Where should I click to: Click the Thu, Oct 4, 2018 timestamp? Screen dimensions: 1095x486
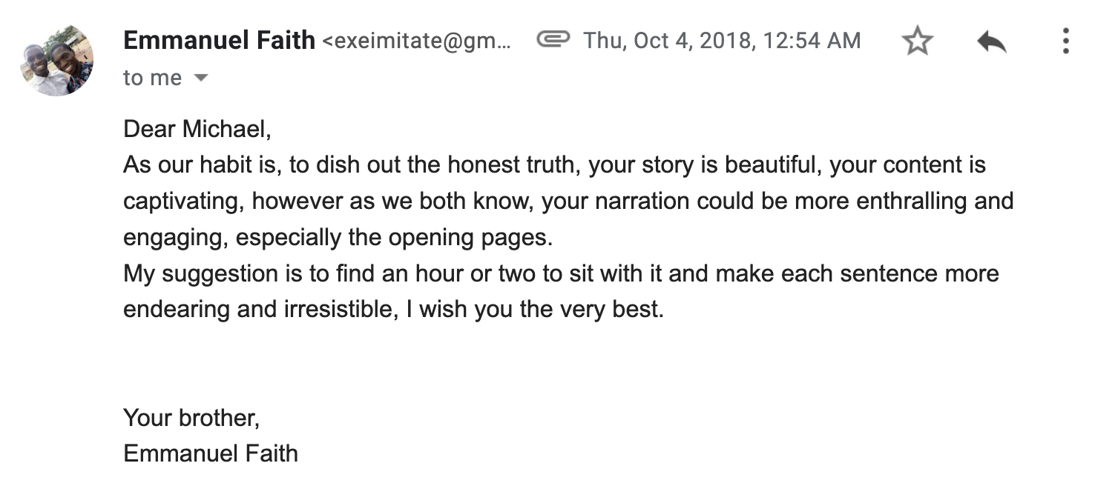tap(722, 40)
